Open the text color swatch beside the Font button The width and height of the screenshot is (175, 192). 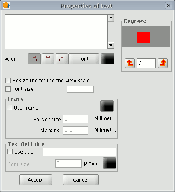click(108, 59)
